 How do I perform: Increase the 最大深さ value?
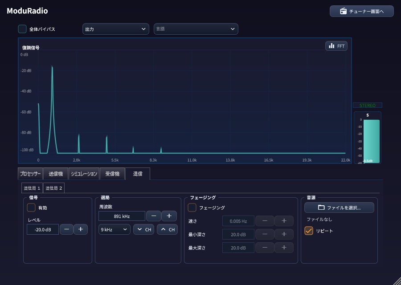click(x=284, y=248)
